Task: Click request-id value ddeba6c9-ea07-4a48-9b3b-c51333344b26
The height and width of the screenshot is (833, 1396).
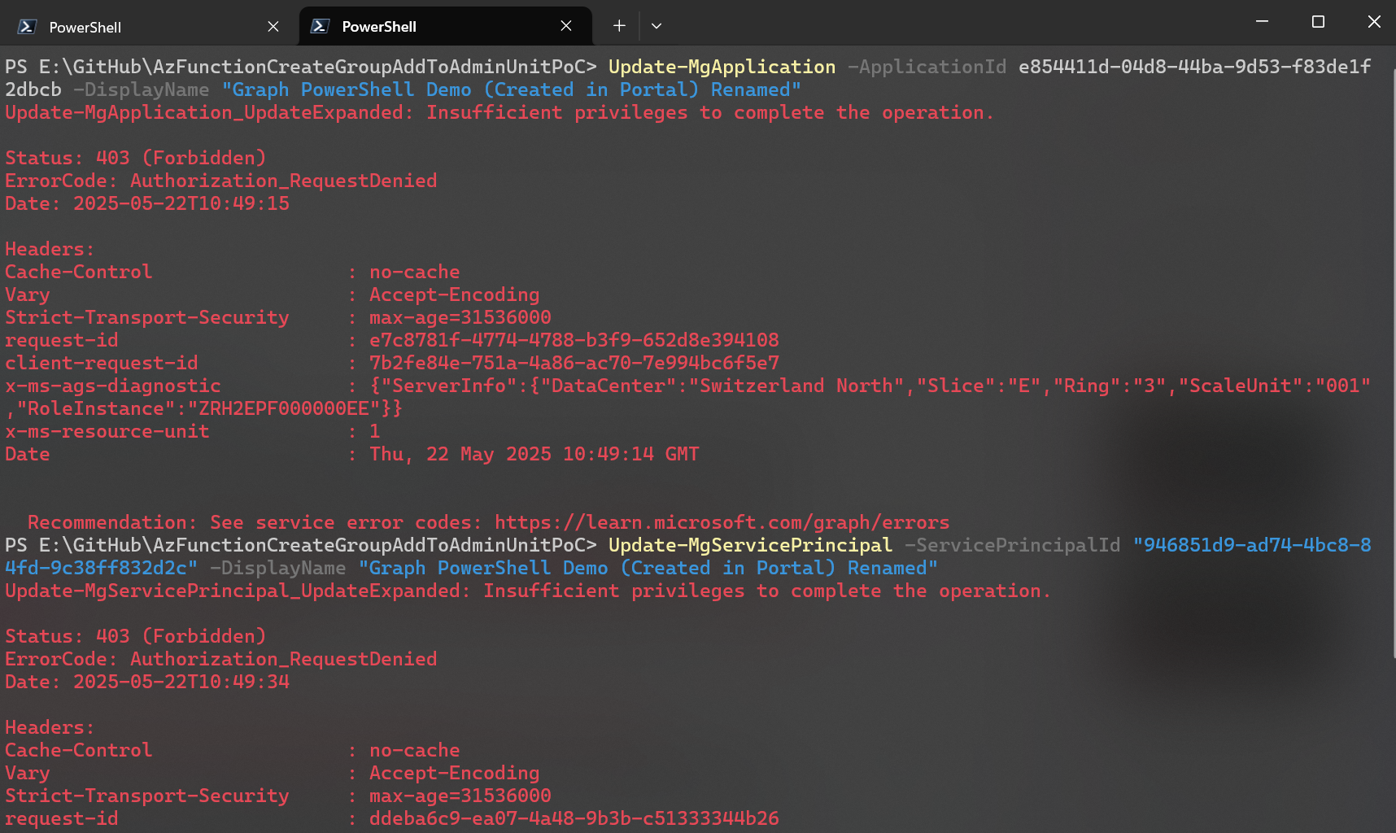Action: 574,818
